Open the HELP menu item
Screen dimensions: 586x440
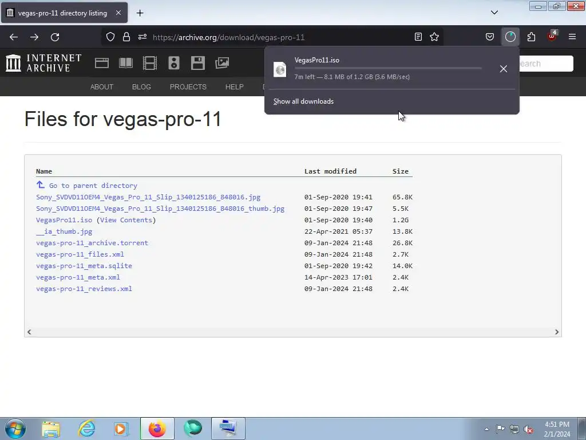click(x=234, y=87)
